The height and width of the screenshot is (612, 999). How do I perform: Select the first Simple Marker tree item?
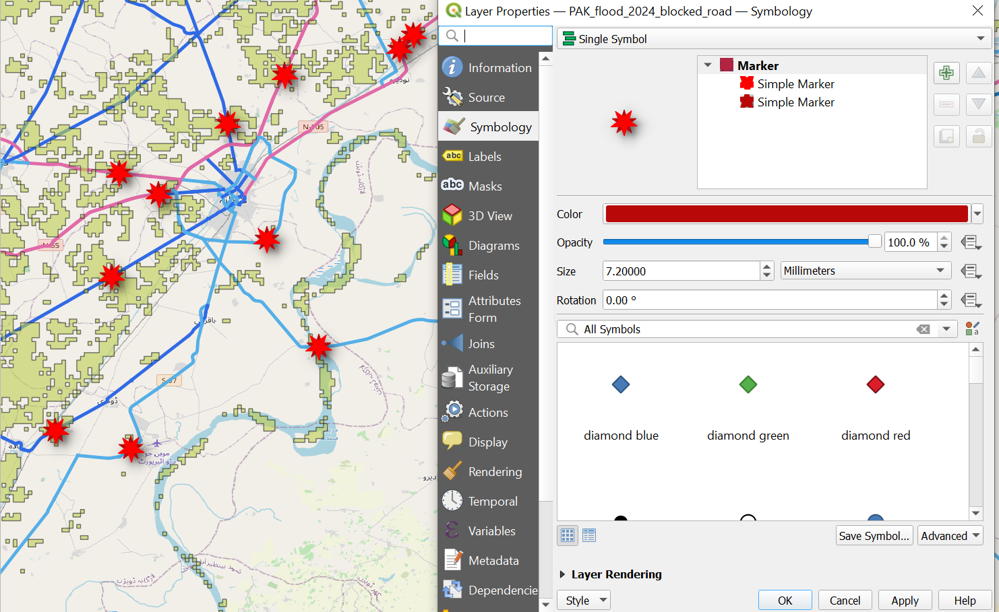coord(795,84)
